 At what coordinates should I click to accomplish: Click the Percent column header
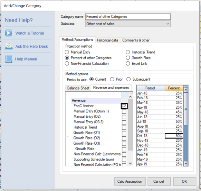click(174, 88)
